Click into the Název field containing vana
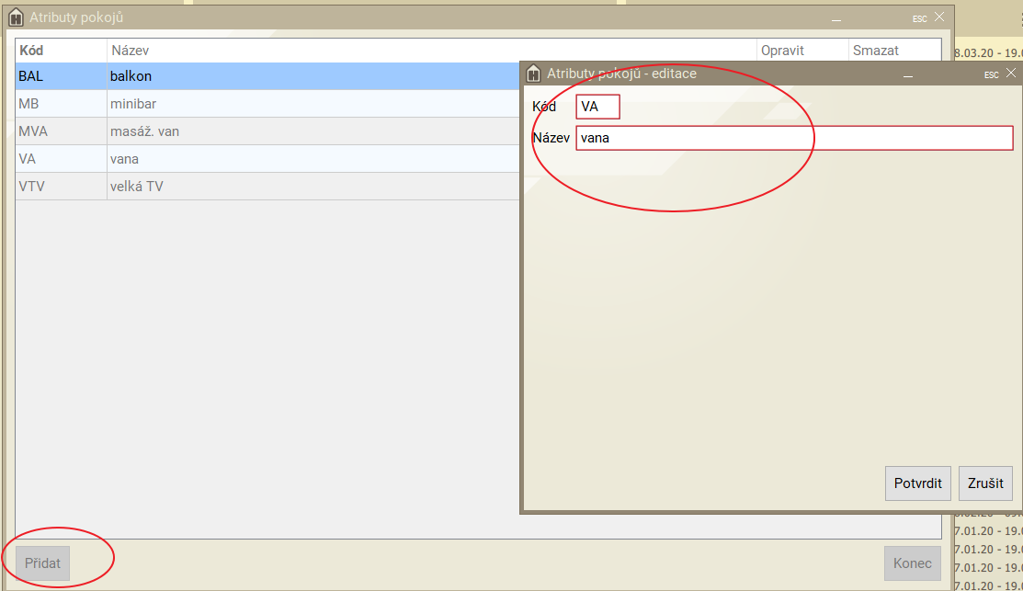1023x591 pixels. tap(794, 138)
